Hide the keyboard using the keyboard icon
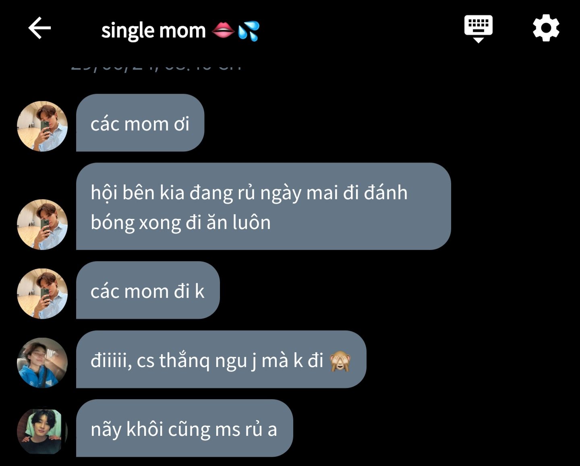Image resolution: width=580 pixels, height=466 pixels. click(x=478, y=29)
